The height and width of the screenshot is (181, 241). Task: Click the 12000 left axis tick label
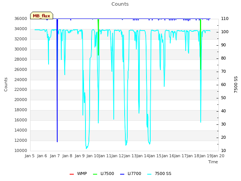[x=21, y=140]
